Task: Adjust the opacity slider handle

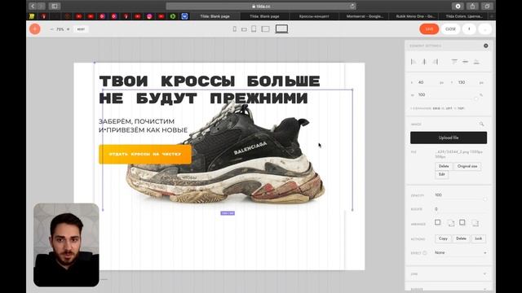Action: click(485, 199)
